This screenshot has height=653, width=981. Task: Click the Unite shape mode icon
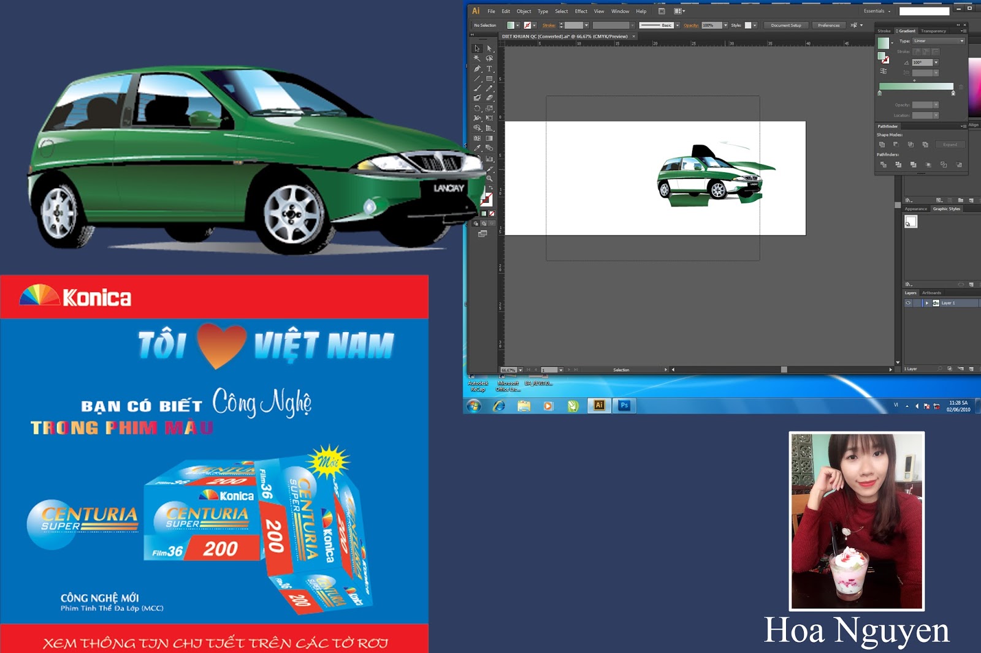click(x=882, y=145)
